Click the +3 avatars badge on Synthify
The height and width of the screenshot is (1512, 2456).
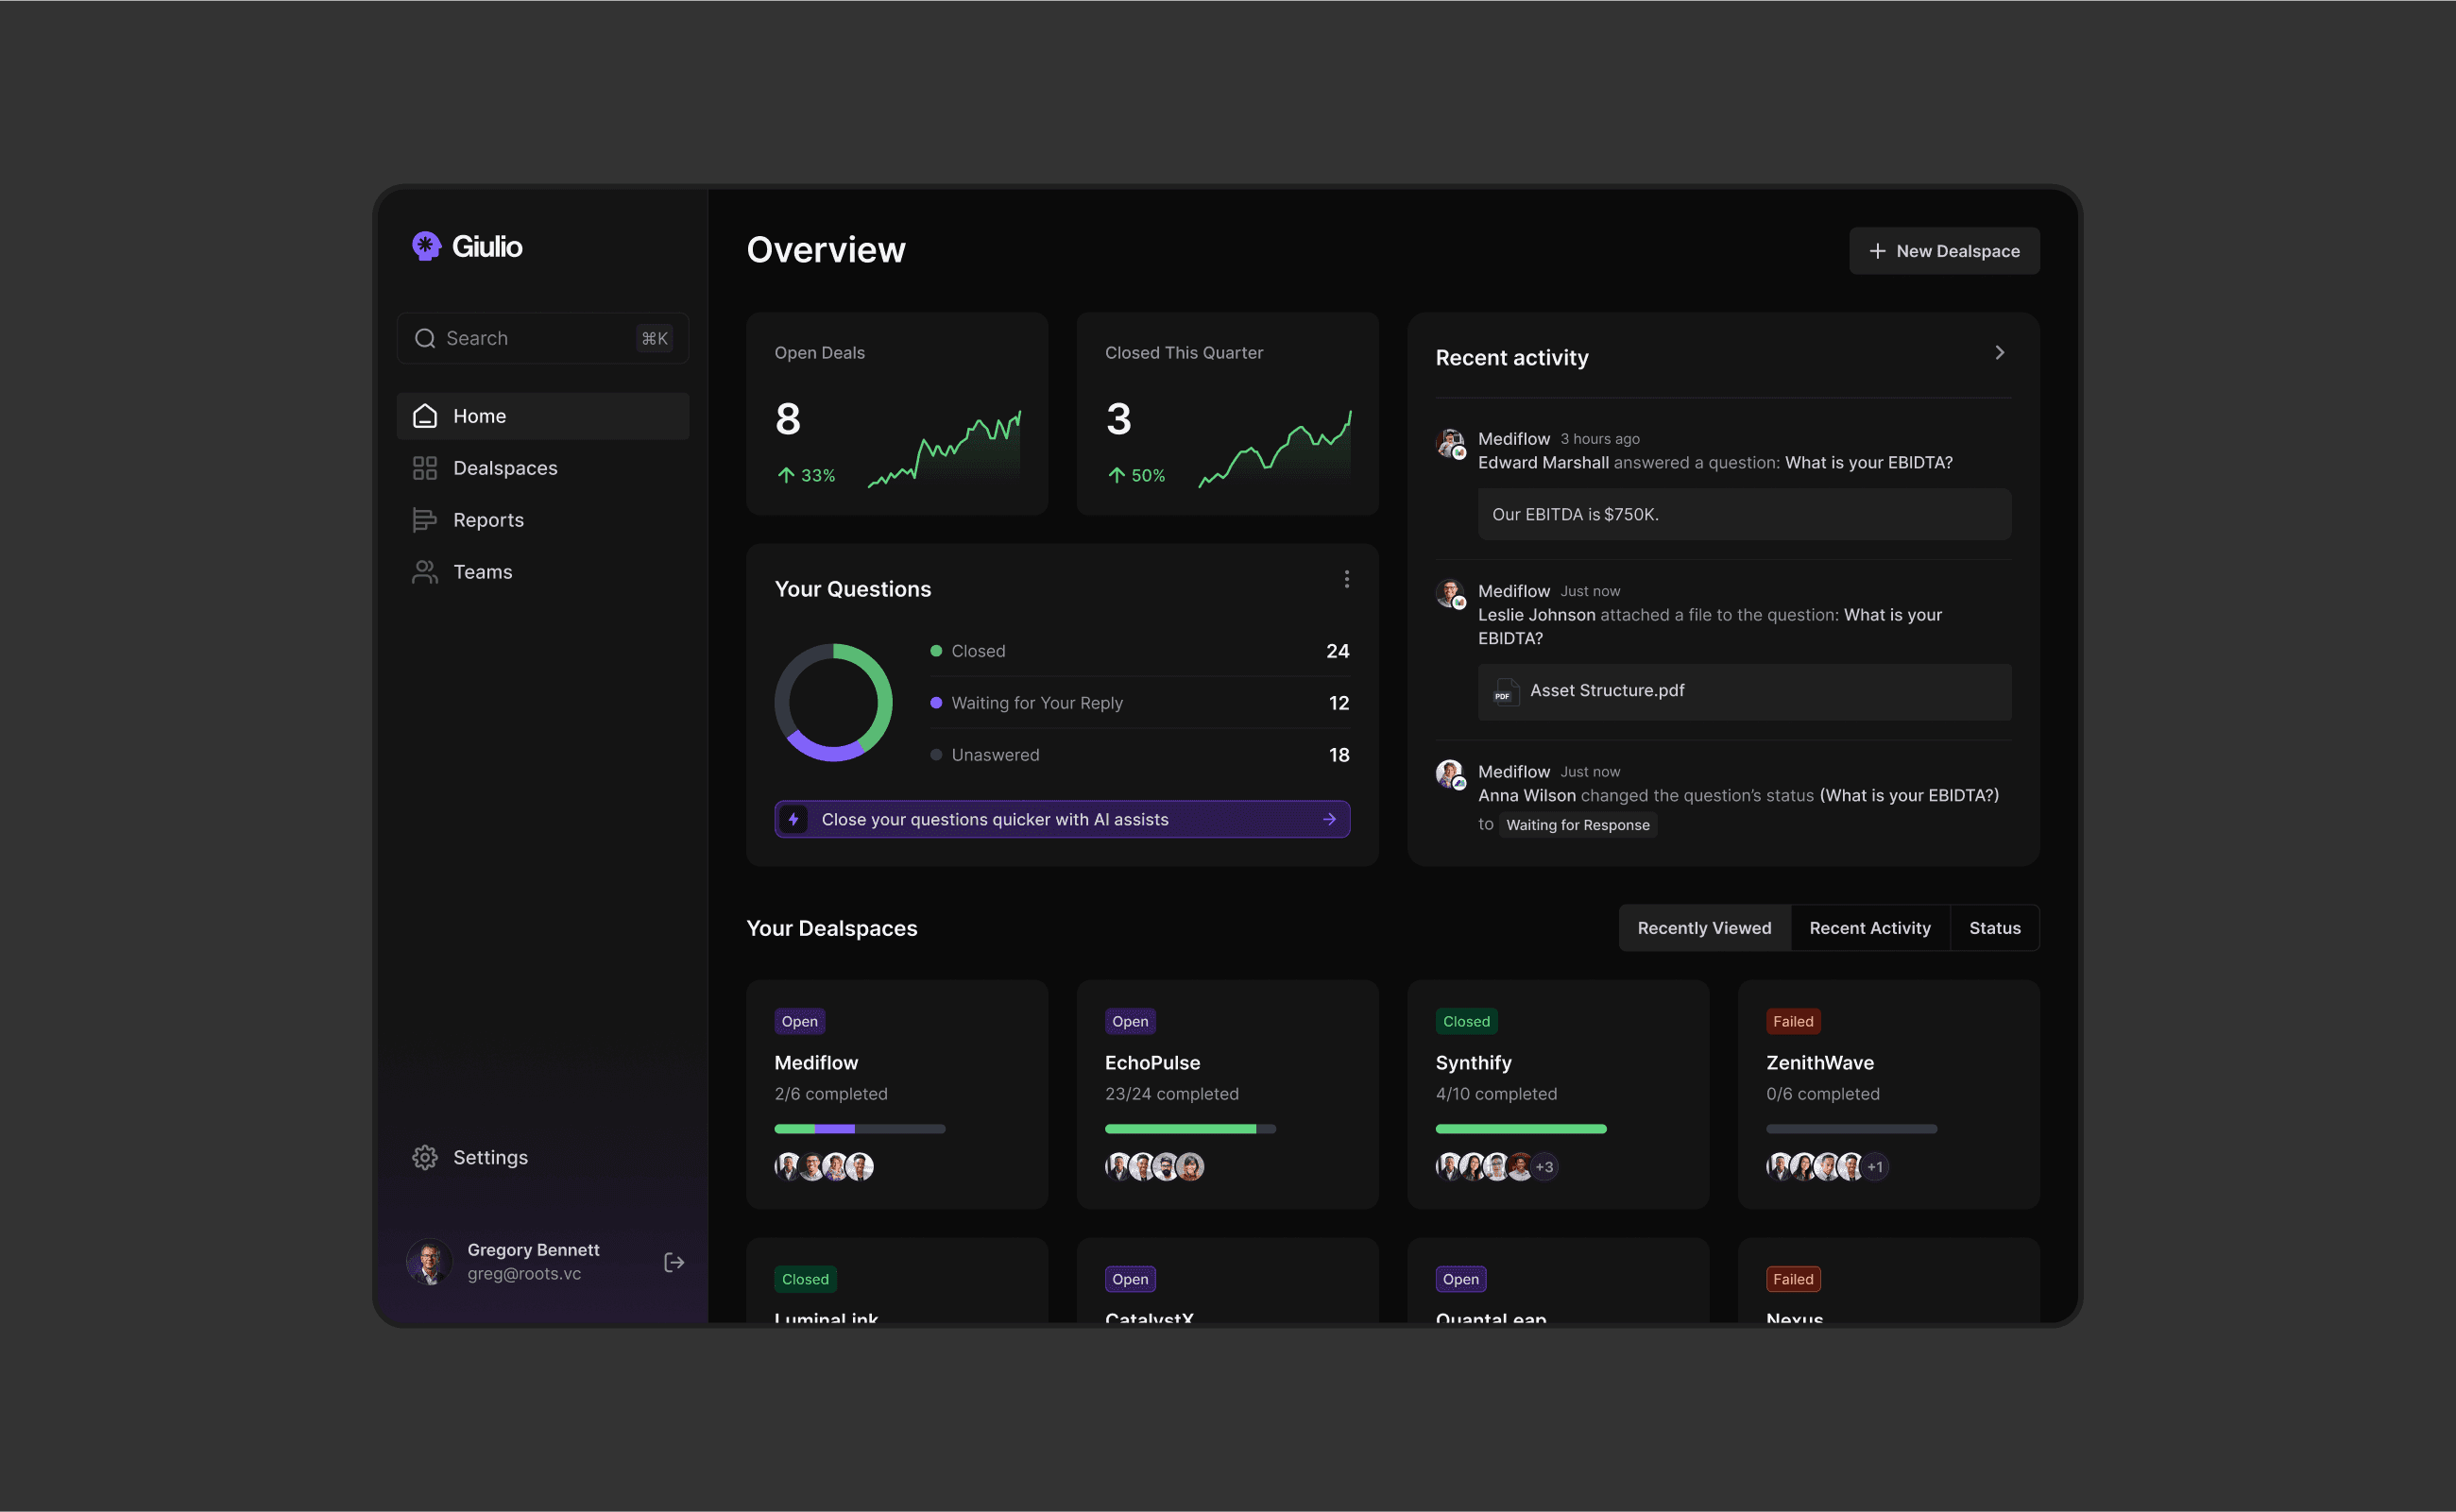[1544, 1167]
